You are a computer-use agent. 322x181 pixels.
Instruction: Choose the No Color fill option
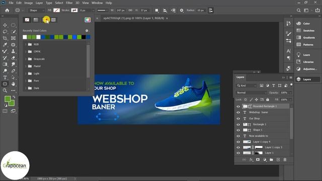(x=27, y=20)
